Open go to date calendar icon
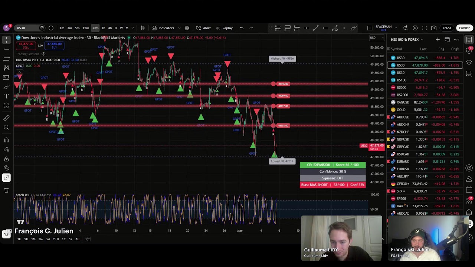Viewport: 475px width, 267px height. point(88,239)
